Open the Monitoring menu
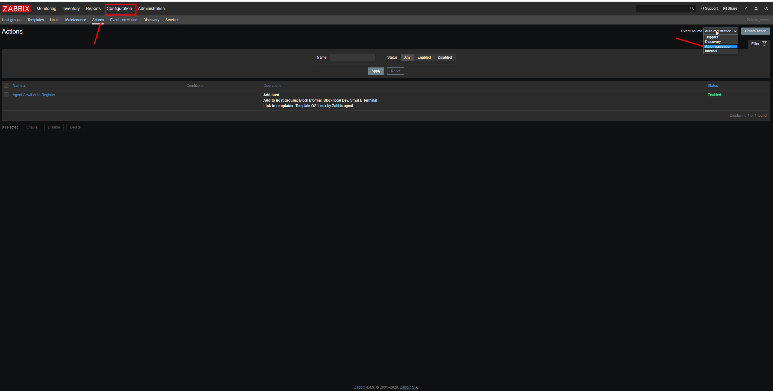Screen dimensions: 773x391 point(46,8)
